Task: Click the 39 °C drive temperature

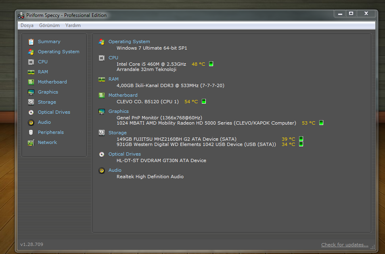Action: pyautogui.click(x=288, y=139)
